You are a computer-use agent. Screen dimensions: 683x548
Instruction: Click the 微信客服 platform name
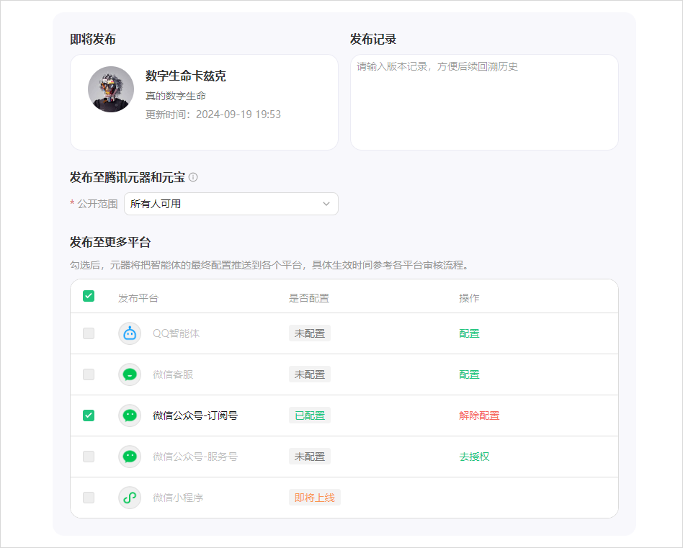point(173,374)
